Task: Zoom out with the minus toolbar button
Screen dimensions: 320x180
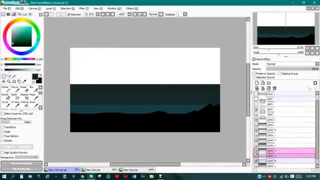Action: pos(102,14)
